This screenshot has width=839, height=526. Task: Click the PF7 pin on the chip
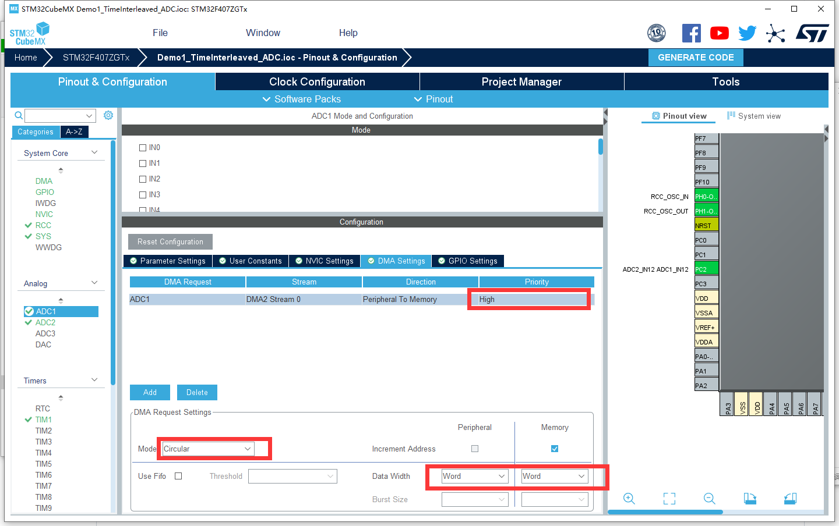tap(706, 138)
